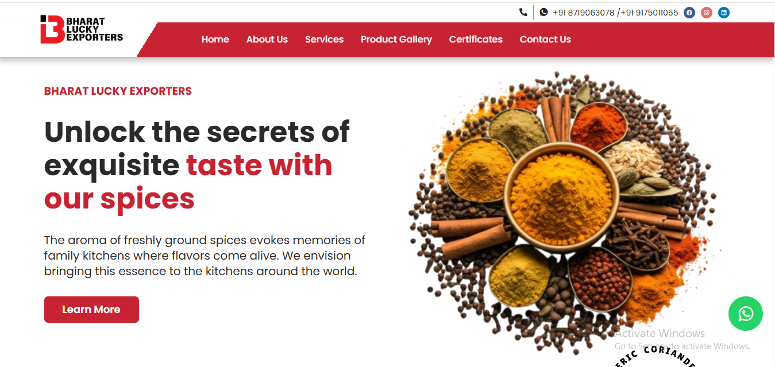
Task: Click the +91 8719063078 phone number
Action: click(584, 13)
